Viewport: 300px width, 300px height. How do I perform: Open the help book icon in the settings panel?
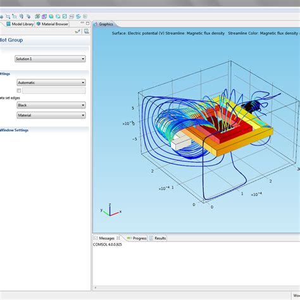(x=87, y=31)
